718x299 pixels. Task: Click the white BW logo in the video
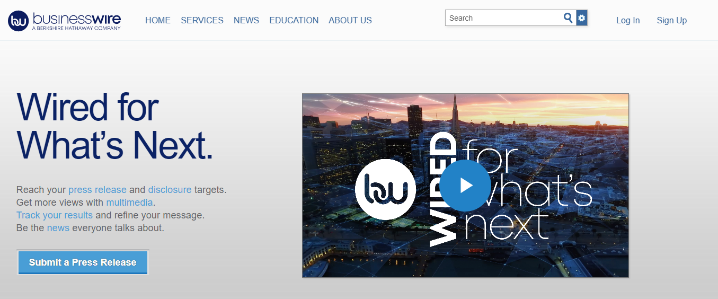pos(385,189)
